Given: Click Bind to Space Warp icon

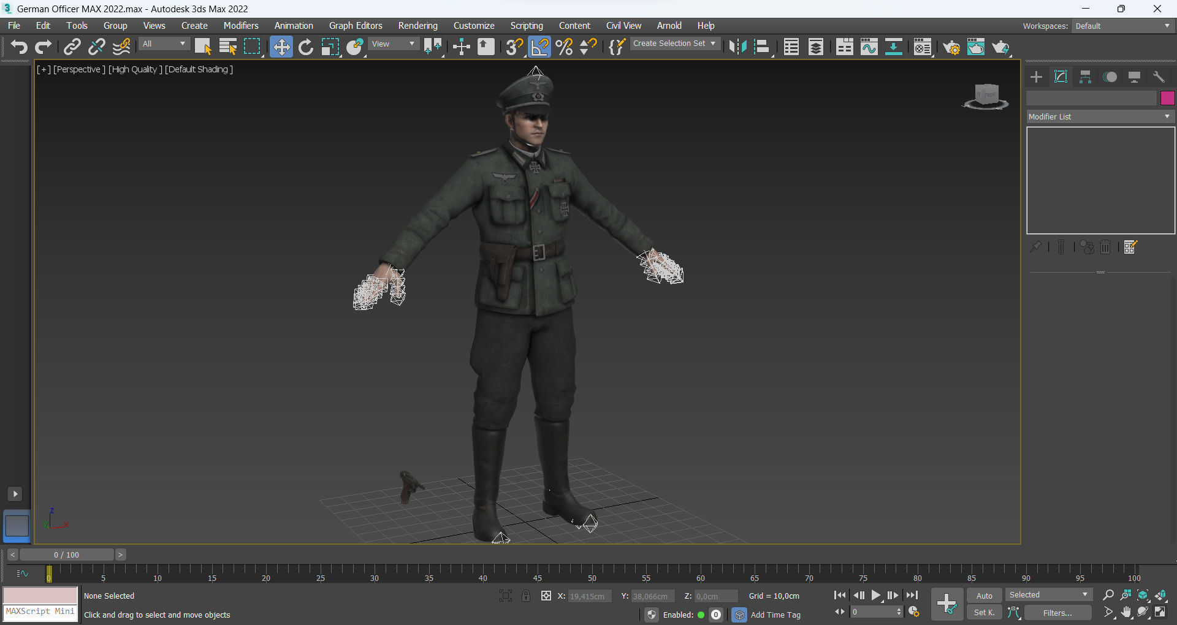Looking at the screenshot, I should (121, 47).
